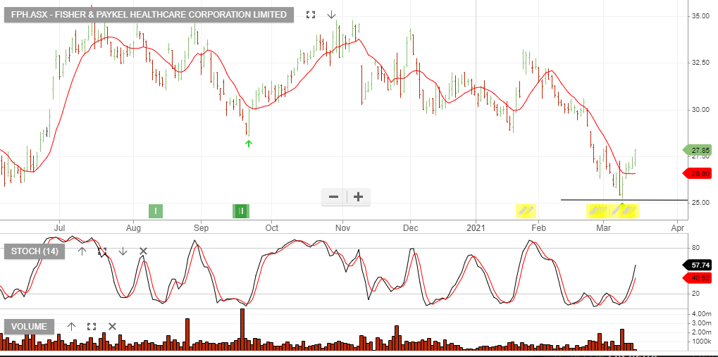Viewport: 718px width, 357px height.
Task: Click the down arrow beside the FPH.ASX title
Action: (x=331, y=15)
